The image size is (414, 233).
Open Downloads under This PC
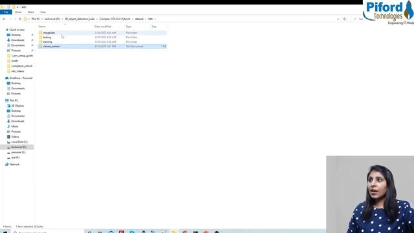17,121
